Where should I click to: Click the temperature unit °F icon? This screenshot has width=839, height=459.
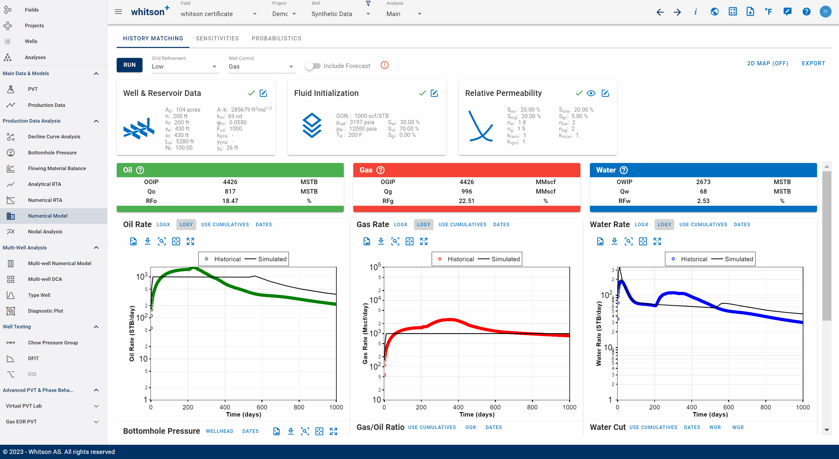(768, 12)
